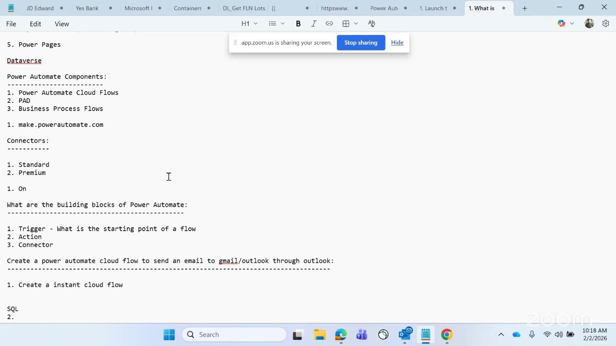616x346 pixels.
Task: Open Outlook from the taskbar
Action: point(405,334)
